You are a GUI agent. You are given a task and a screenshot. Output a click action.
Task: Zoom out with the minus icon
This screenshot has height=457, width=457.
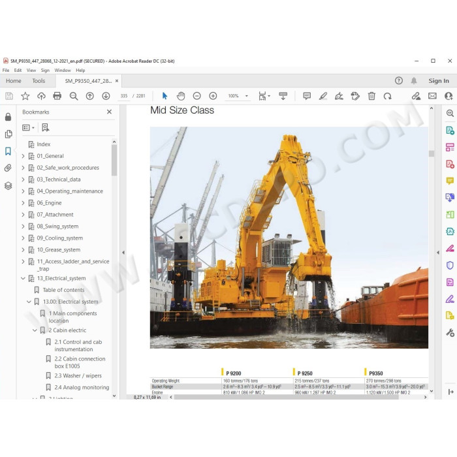(197, 96)
